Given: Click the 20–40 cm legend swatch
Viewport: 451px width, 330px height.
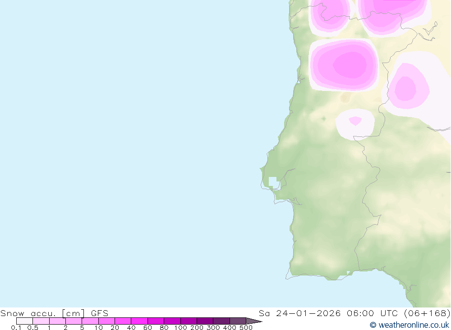Looking at the screenshot, I should tap(123, 321).
